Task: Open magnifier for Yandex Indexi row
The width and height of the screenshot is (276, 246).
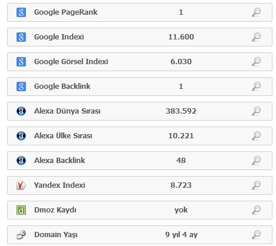Action: (x=256, y=185)
